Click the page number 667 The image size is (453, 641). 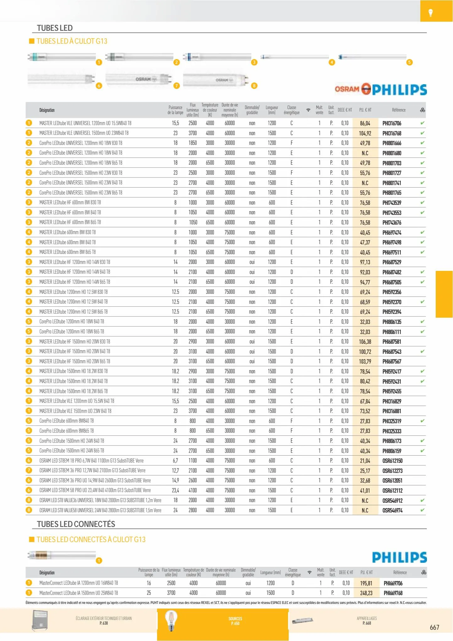click(x=434, y=627)
